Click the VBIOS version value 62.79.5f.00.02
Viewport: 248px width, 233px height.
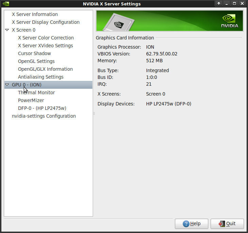[162, 54]
